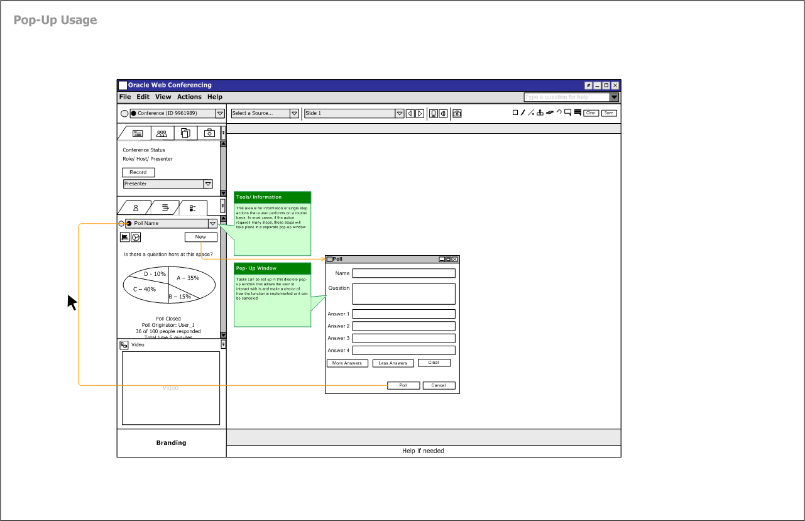
Task: Click the line thickness icon
Action: [578, 112]
